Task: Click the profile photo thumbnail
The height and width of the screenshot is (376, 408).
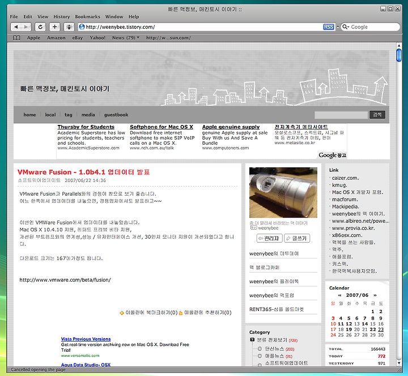Action: tap(283, 192)
